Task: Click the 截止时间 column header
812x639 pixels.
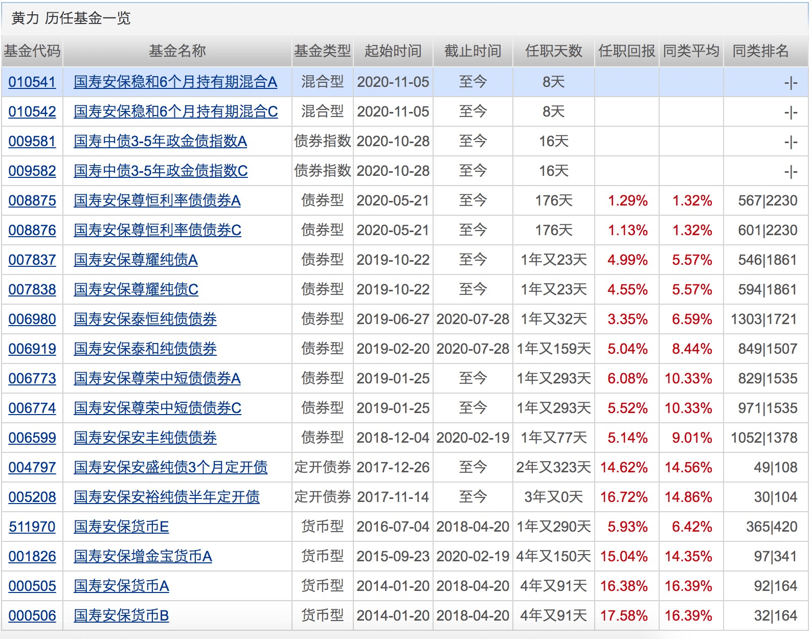Action: 472,51
